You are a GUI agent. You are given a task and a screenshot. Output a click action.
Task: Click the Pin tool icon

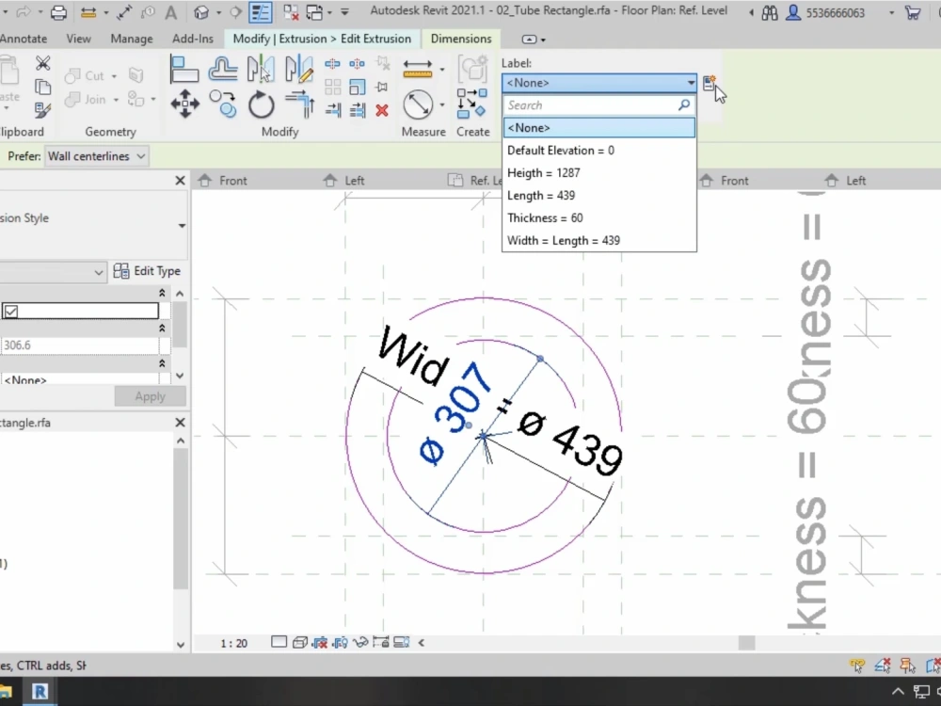click(x=382, y=87)
